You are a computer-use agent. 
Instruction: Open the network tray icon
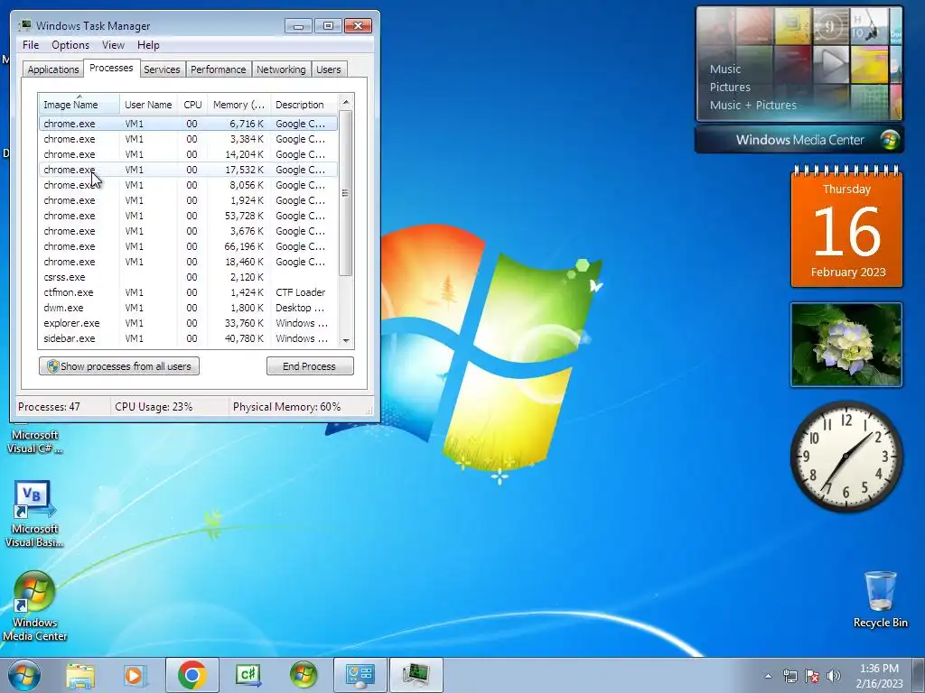790,676
